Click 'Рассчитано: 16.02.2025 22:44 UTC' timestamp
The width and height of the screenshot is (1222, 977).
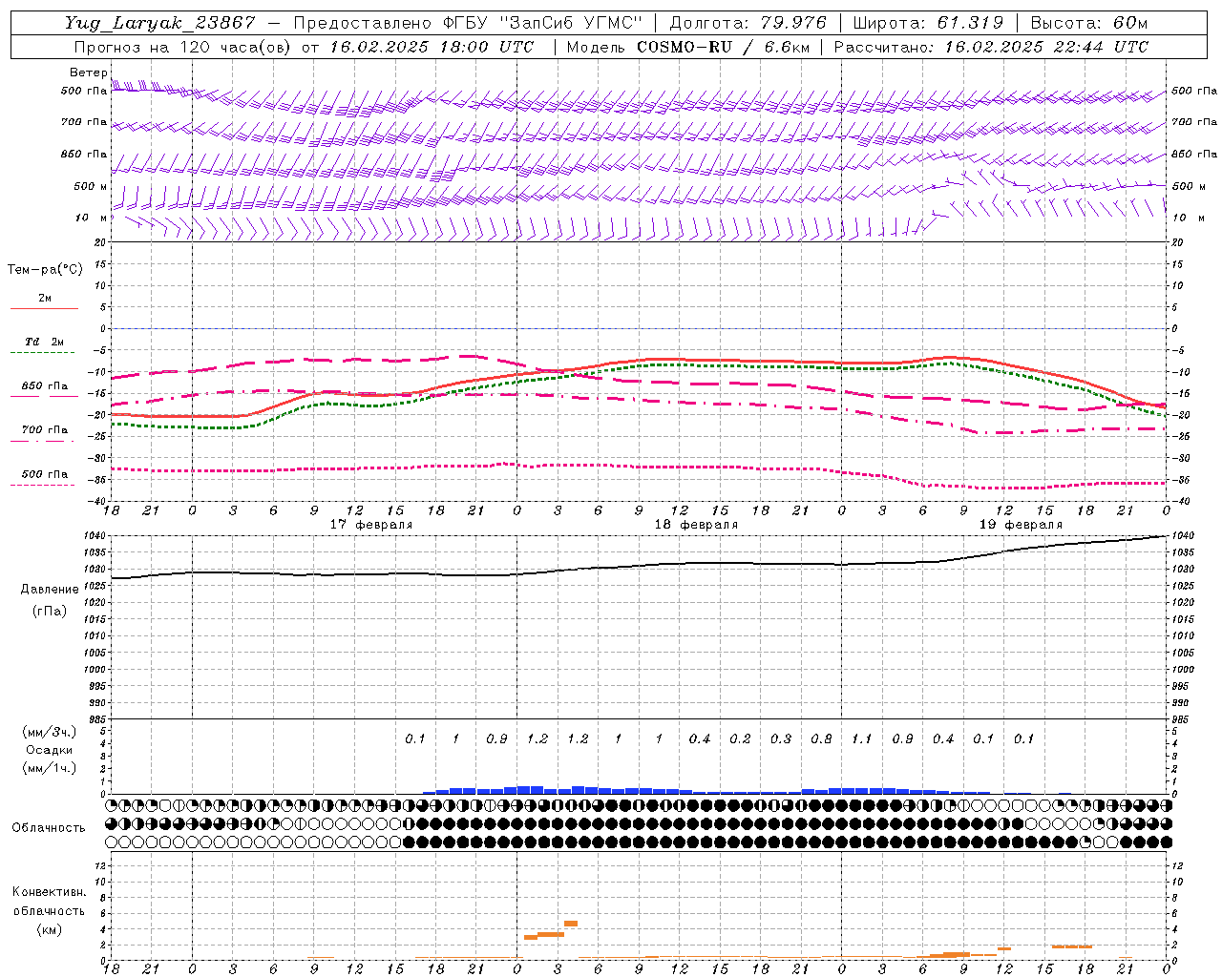click(x=991, y=47)
